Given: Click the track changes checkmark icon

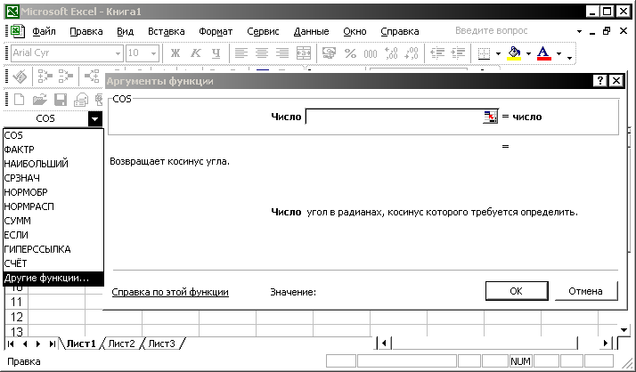Looking at the screenshot, I should coord(20,77).
